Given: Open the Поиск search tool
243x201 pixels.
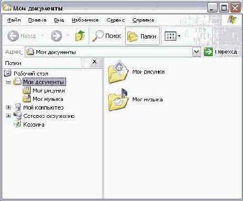Looking at the screenshot, I should 106,36.
